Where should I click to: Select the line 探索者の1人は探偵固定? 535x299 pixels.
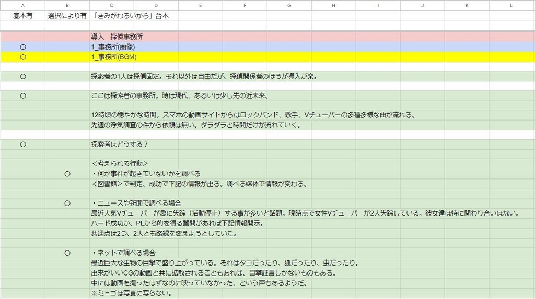click(x=204, y=76)
